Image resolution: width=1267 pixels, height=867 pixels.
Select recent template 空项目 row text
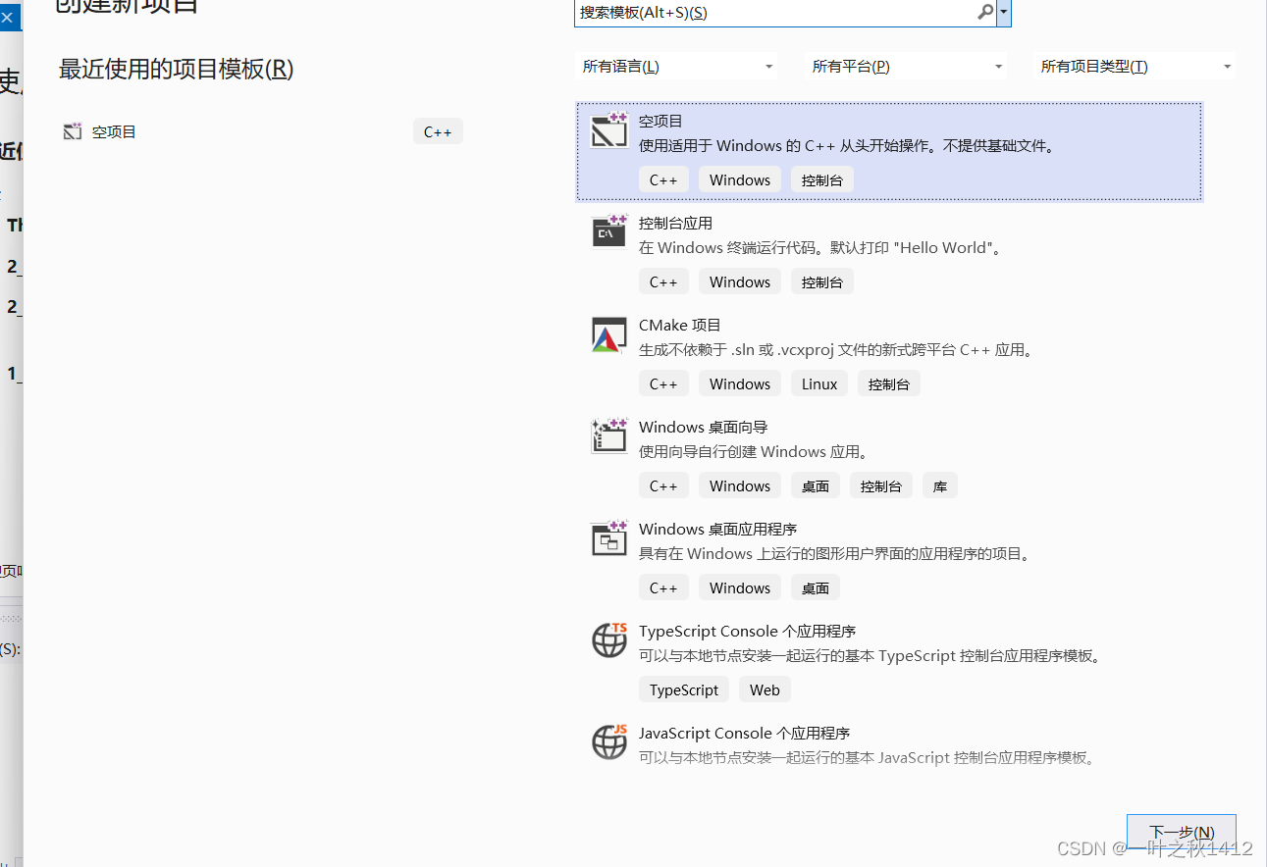click(114, 131)
